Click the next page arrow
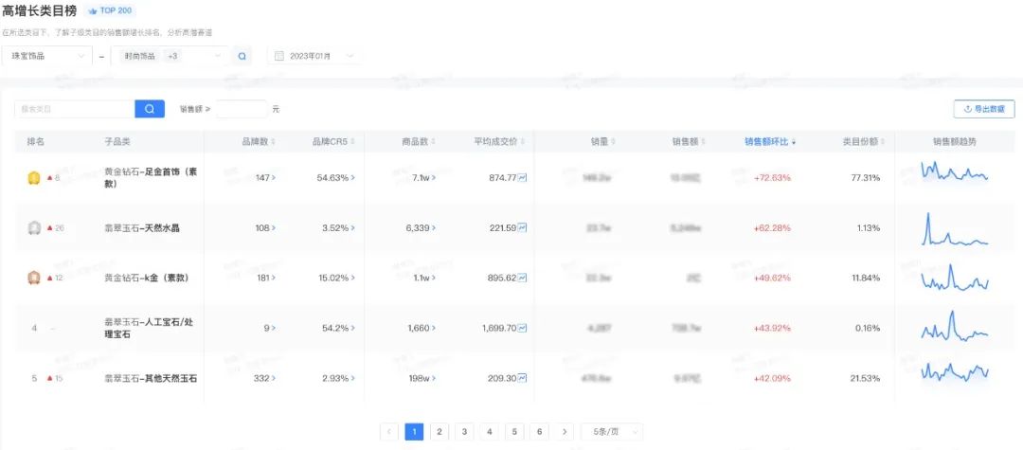The image size is (1023, 450). tap(565, 432)
